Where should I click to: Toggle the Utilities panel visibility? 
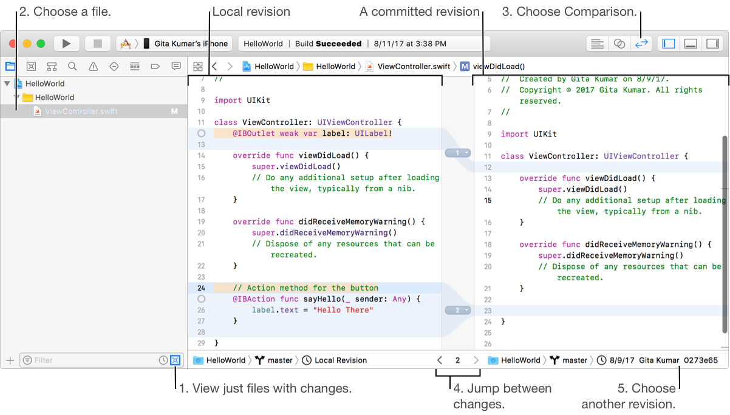click(x=711, y=44)
